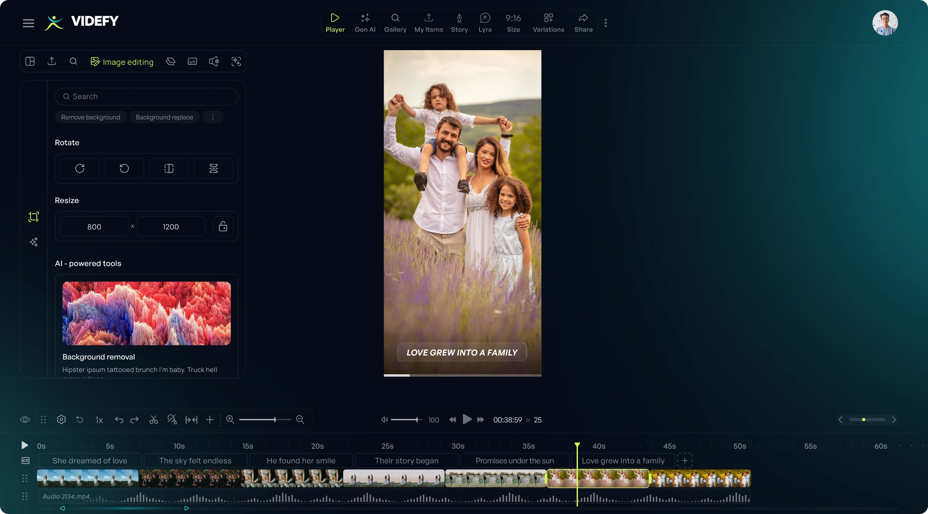Open the user profile avatar
The height and width of the screenshot is (514, 928).
pos(885,23)
